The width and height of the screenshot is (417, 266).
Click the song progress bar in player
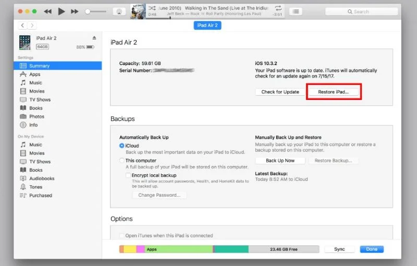click(x=215, y=18)
